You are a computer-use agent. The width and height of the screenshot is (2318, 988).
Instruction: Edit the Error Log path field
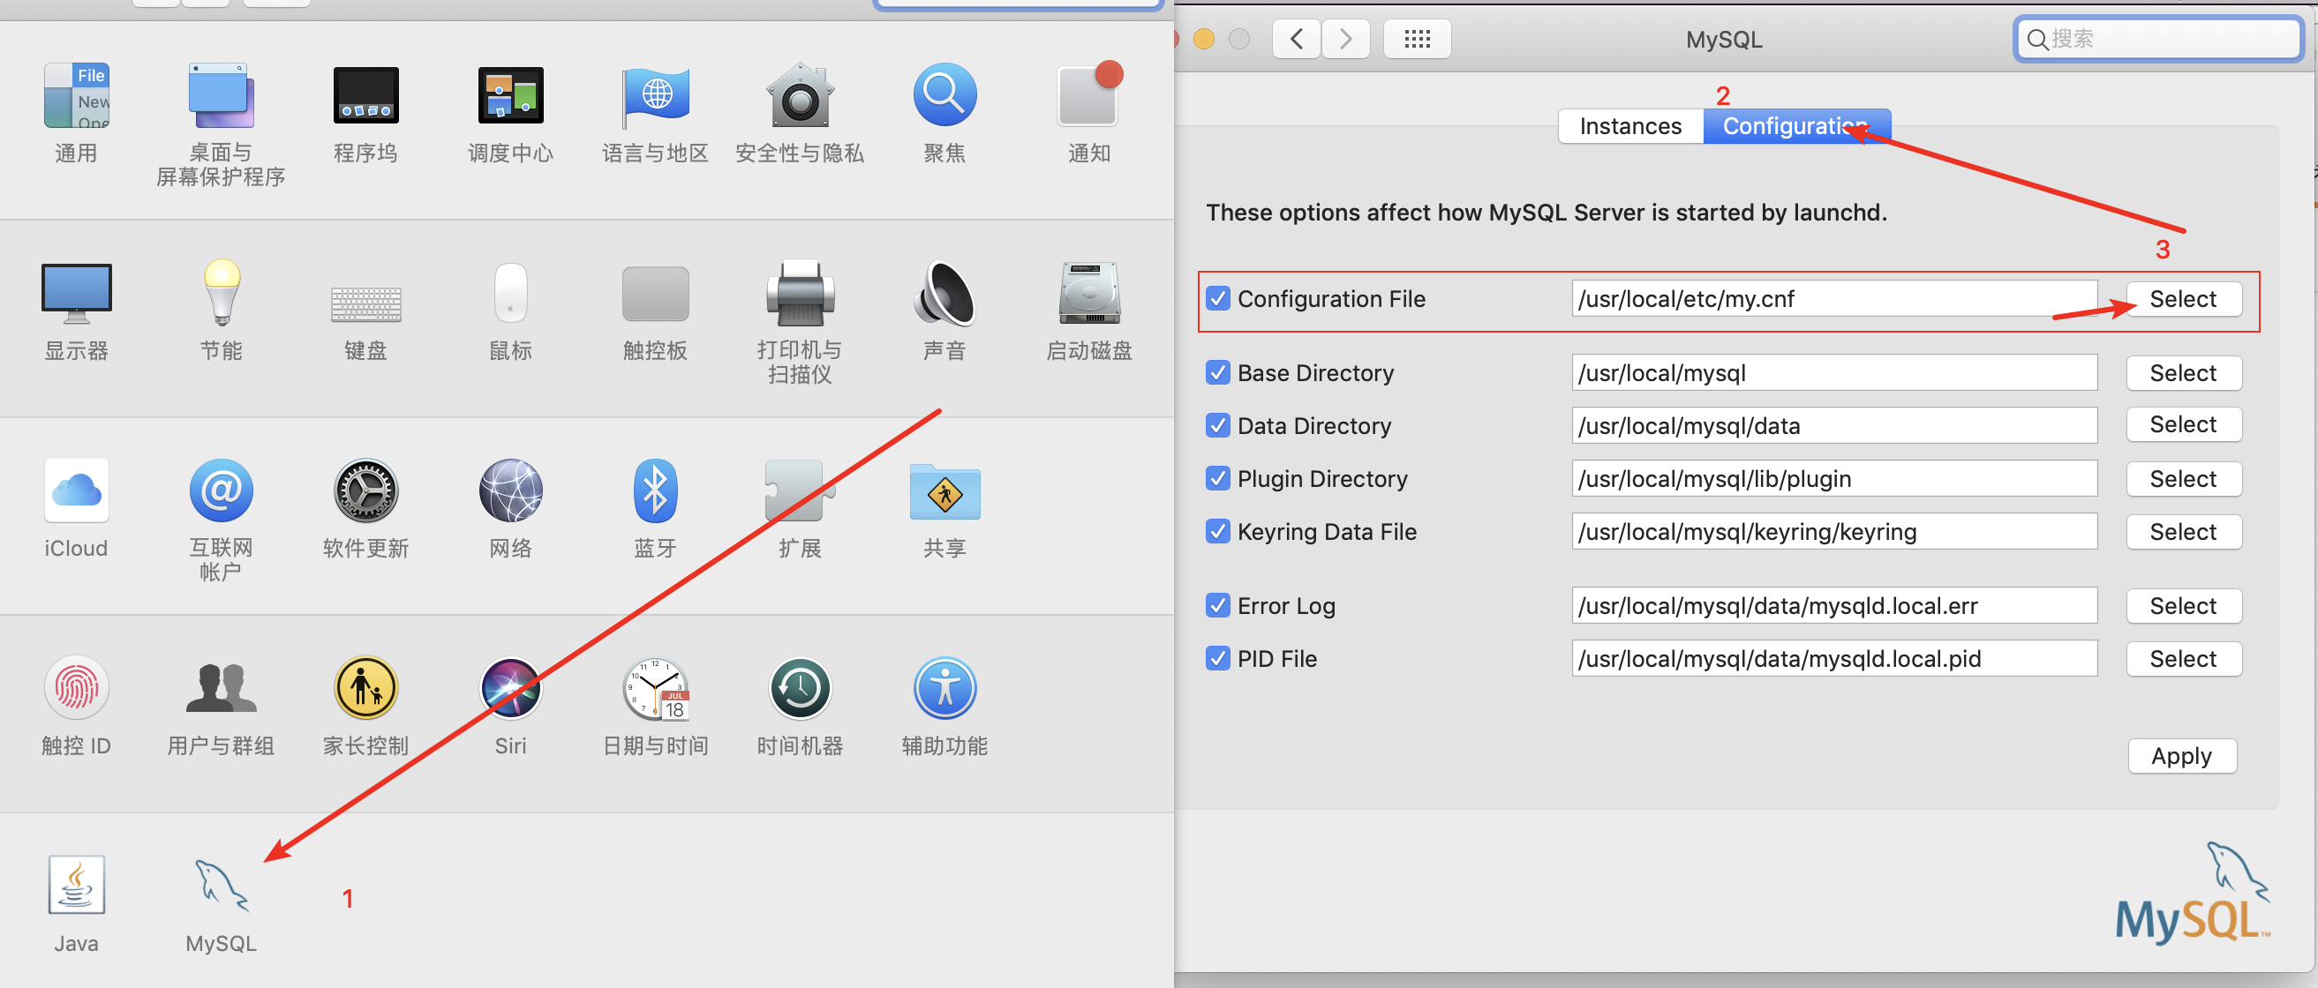pyautogui.click(x=1834, y=605)
